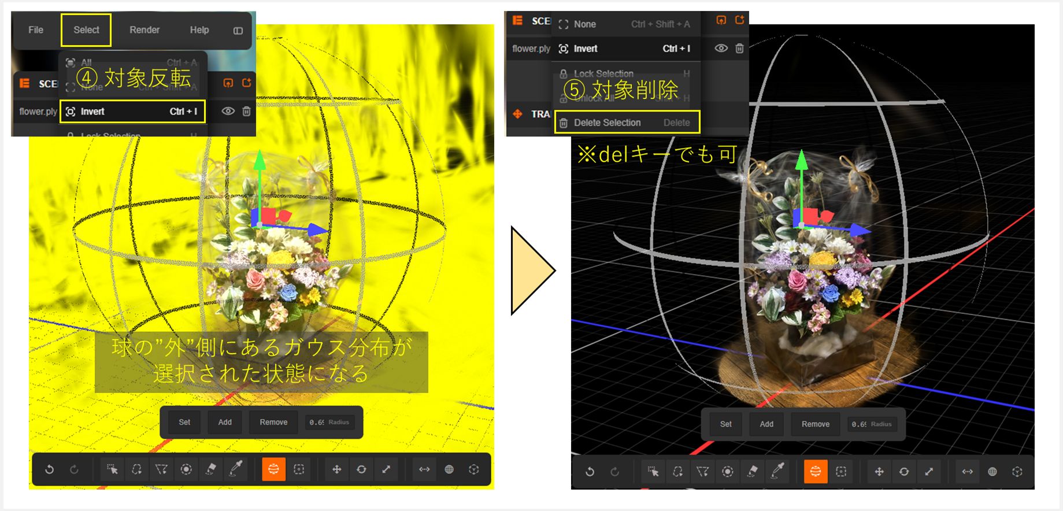Expand the Render menu

[145, 30]
